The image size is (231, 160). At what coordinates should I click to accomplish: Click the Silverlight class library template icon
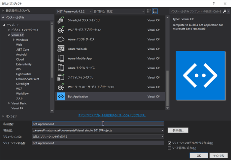pos(61,20)
